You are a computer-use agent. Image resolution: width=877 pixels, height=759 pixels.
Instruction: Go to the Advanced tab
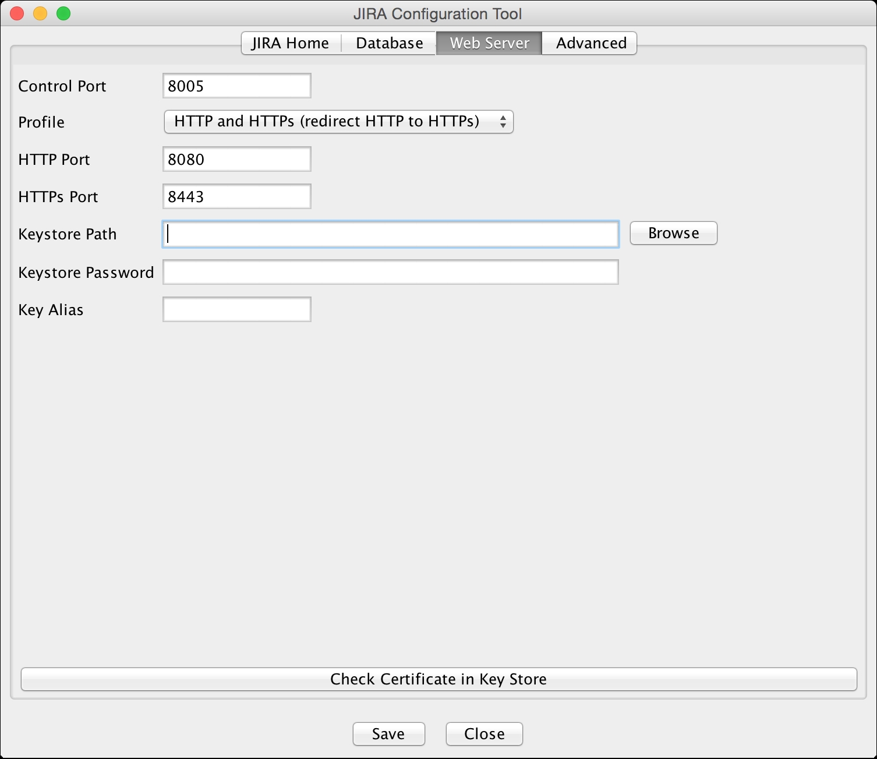[x=589, y=43]
